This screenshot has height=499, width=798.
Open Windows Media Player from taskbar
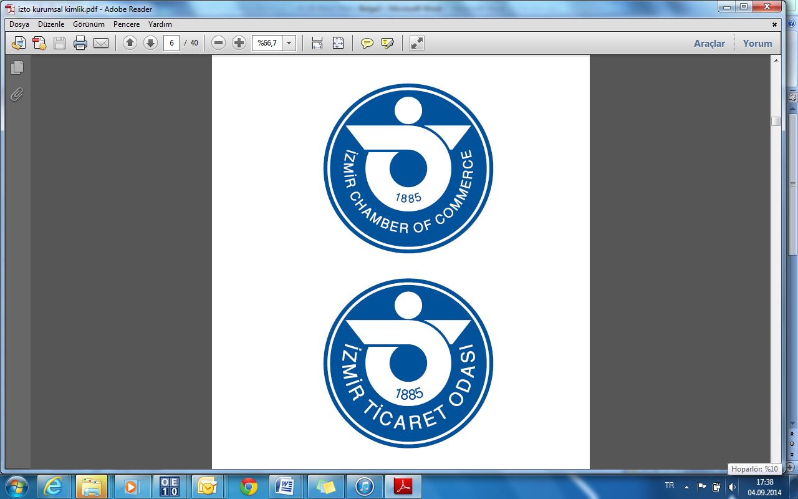[x=132, y=487]
